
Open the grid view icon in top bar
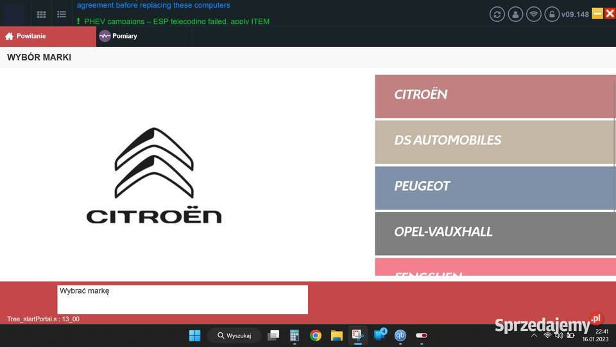tap(41, 15)
